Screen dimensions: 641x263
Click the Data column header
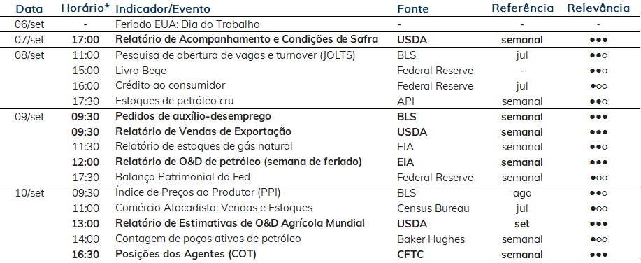pyautogui.click(x=29, y=8)
